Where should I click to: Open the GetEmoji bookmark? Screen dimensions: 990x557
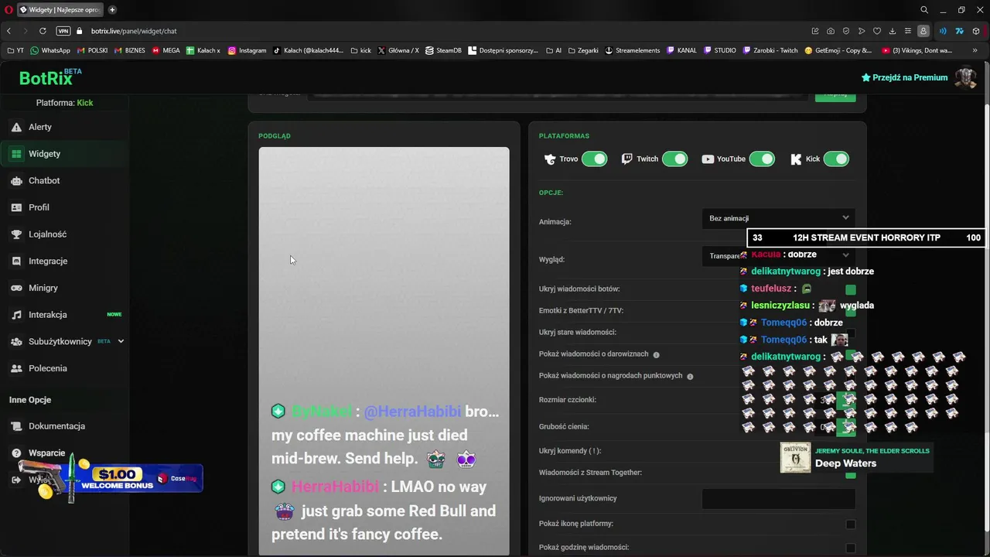pos(838,50)
